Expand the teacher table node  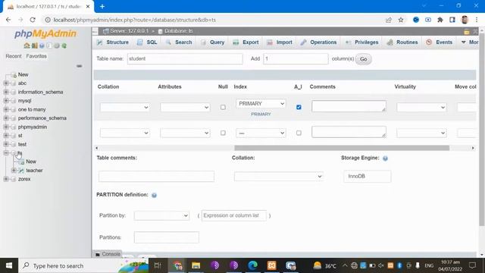click(x=14, y=171)
